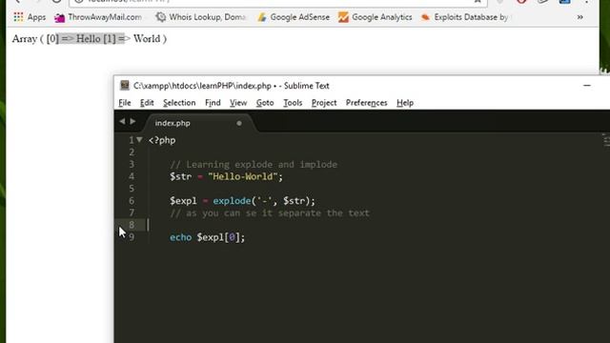Open the Tools menu
This screenshot has height=343, width=610.
[293, 103]
